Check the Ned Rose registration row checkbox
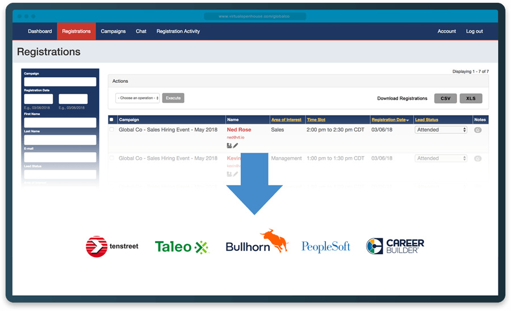 [x=112, y=129]
